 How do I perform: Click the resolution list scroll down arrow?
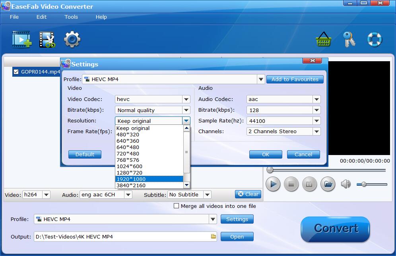pyautogui.click(x=186, y=185)
